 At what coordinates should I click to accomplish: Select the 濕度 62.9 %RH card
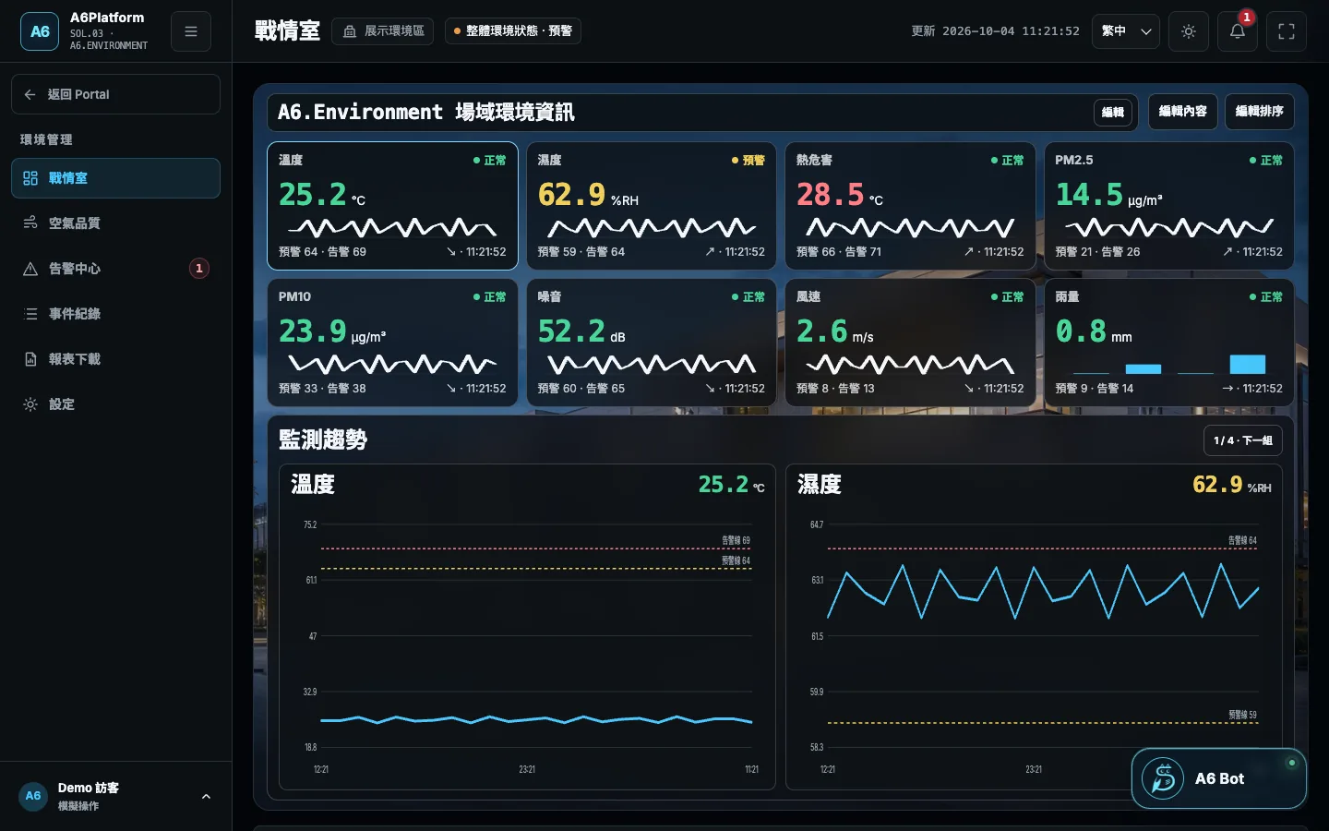(x=652, y=206)
